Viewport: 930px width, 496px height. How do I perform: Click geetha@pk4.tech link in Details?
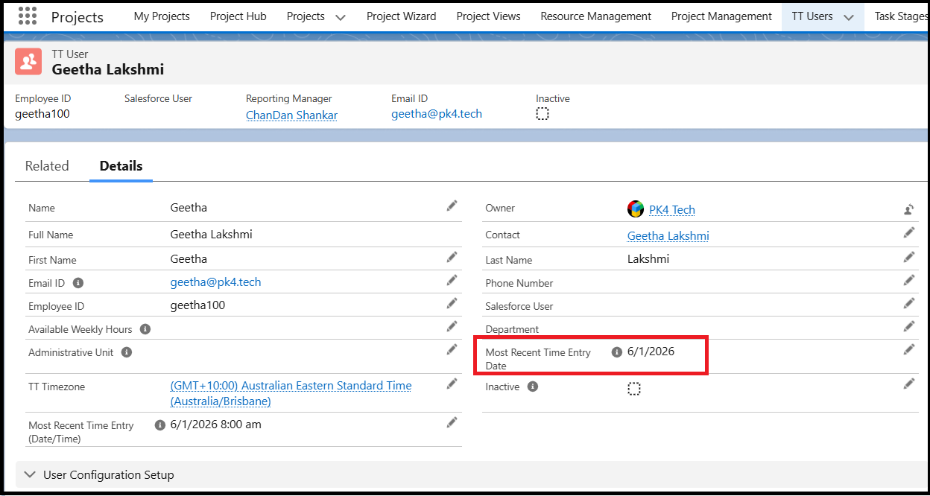point(216,282)
